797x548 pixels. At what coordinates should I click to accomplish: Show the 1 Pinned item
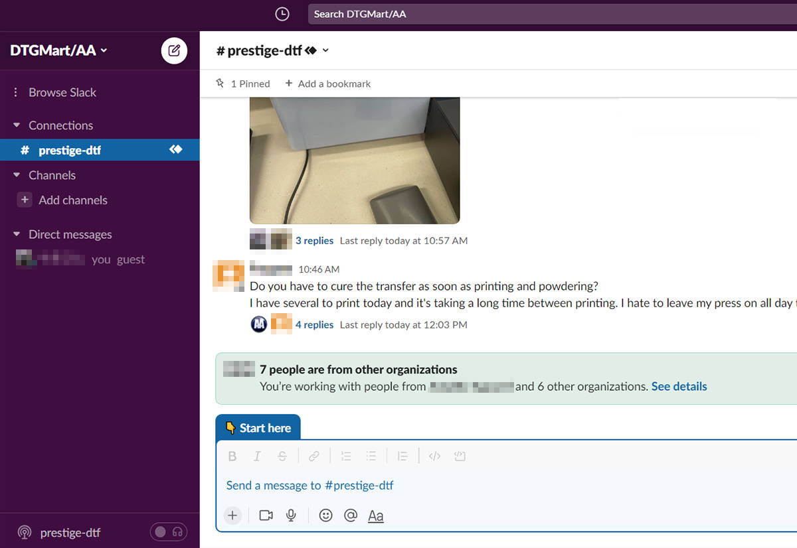242,84
